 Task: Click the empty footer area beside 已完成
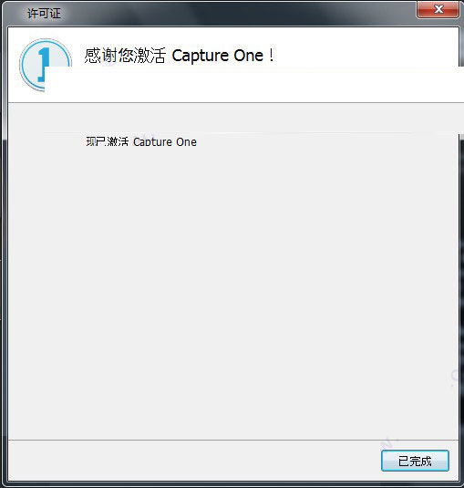pyautogui.click(x=193, y=461)
